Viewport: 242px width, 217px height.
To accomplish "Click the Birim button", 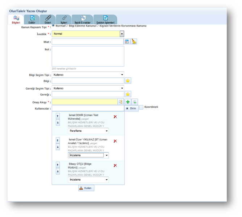I will (131, 108).
